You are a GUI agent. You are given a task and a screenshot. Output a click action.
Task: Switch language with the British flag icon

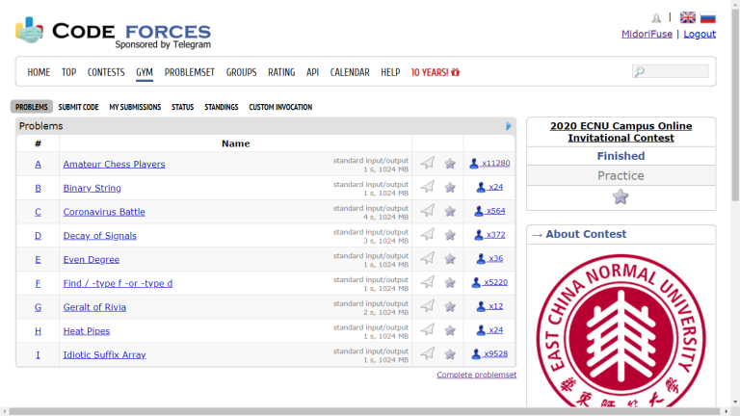coord(688,17)
